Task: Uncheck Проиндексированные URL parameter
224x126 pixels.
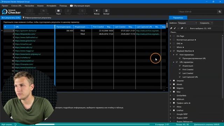Action: (180, 58)
